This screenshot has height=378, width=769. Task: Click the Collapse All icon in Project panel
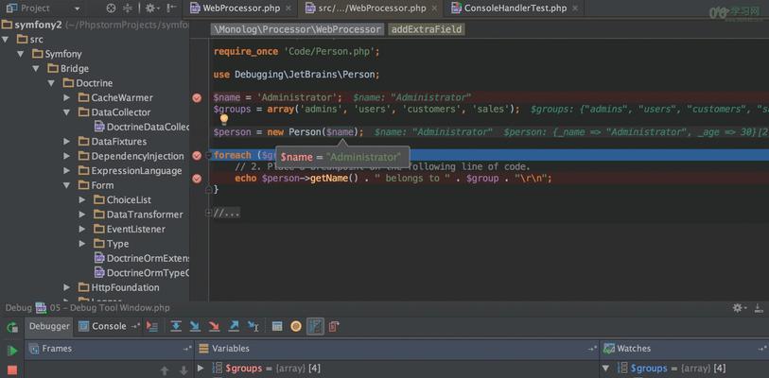(x=127, y=8)
